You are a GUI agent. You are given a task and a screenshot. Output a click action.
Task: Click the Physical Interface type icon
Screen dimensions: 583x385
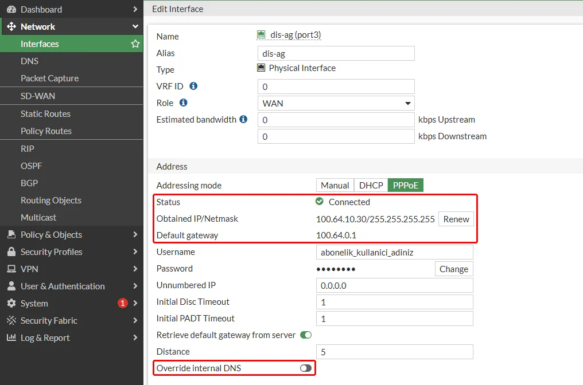(x=262, y=68)
